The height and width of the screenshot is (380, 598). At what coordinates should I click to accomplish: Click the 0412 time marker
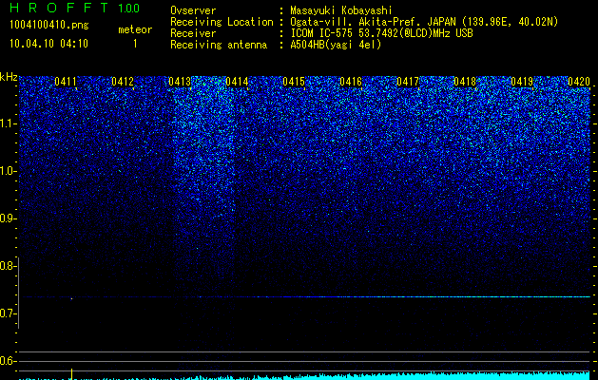click(x=123, y=82)
